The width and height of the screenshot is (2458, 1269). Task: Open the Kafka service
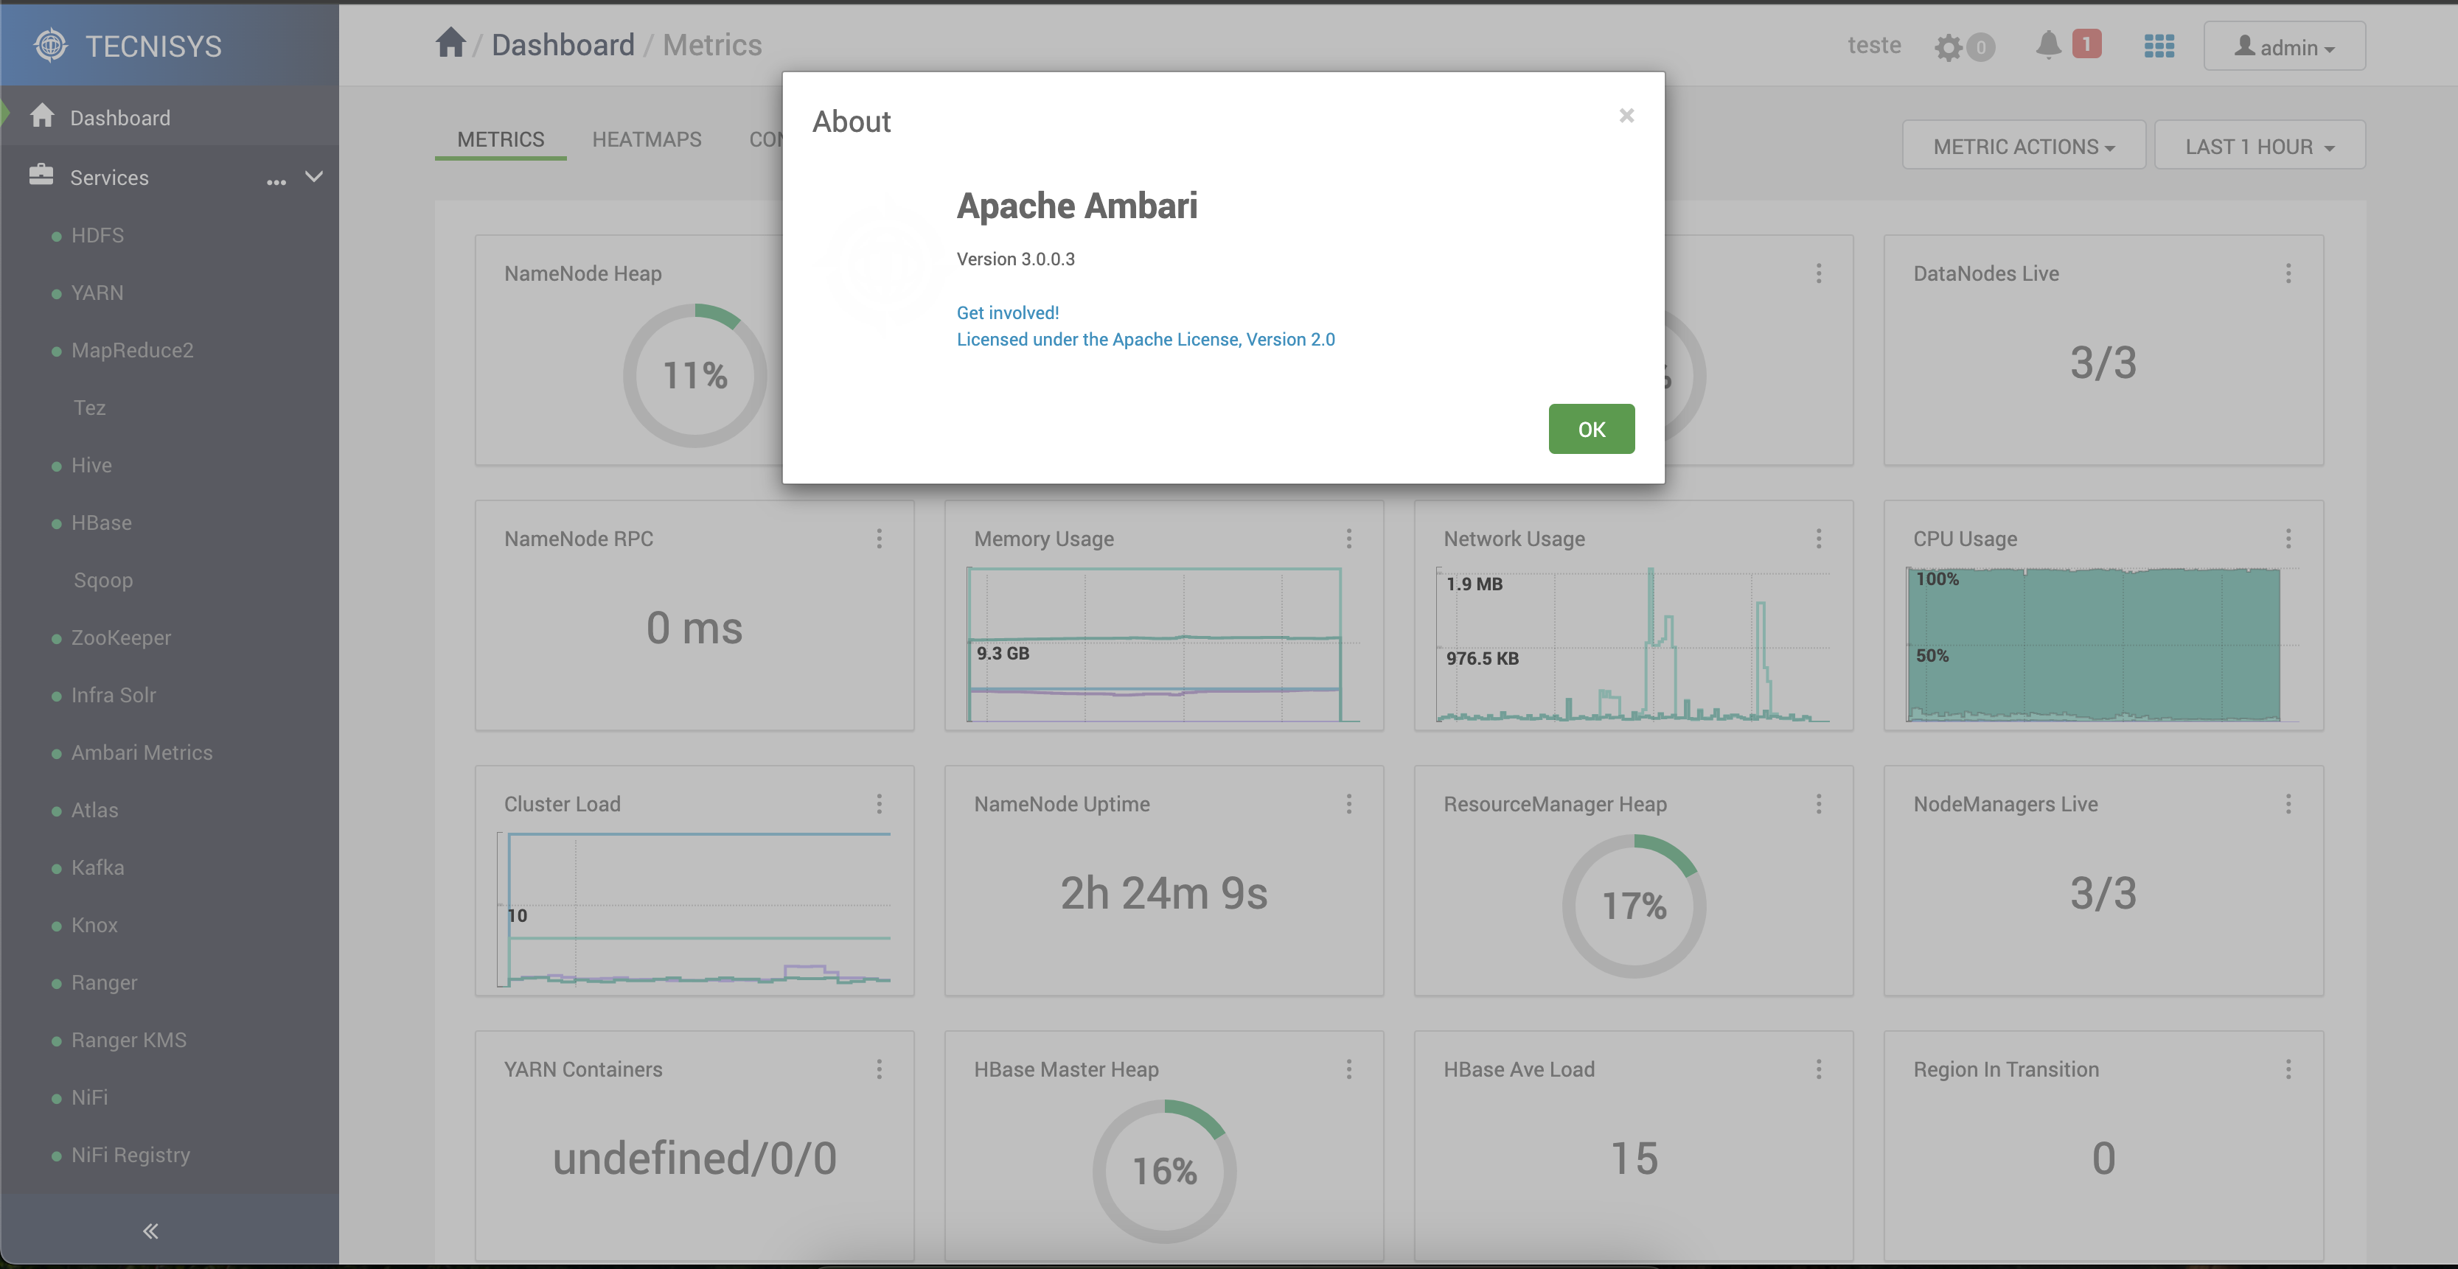pos(97,867)
